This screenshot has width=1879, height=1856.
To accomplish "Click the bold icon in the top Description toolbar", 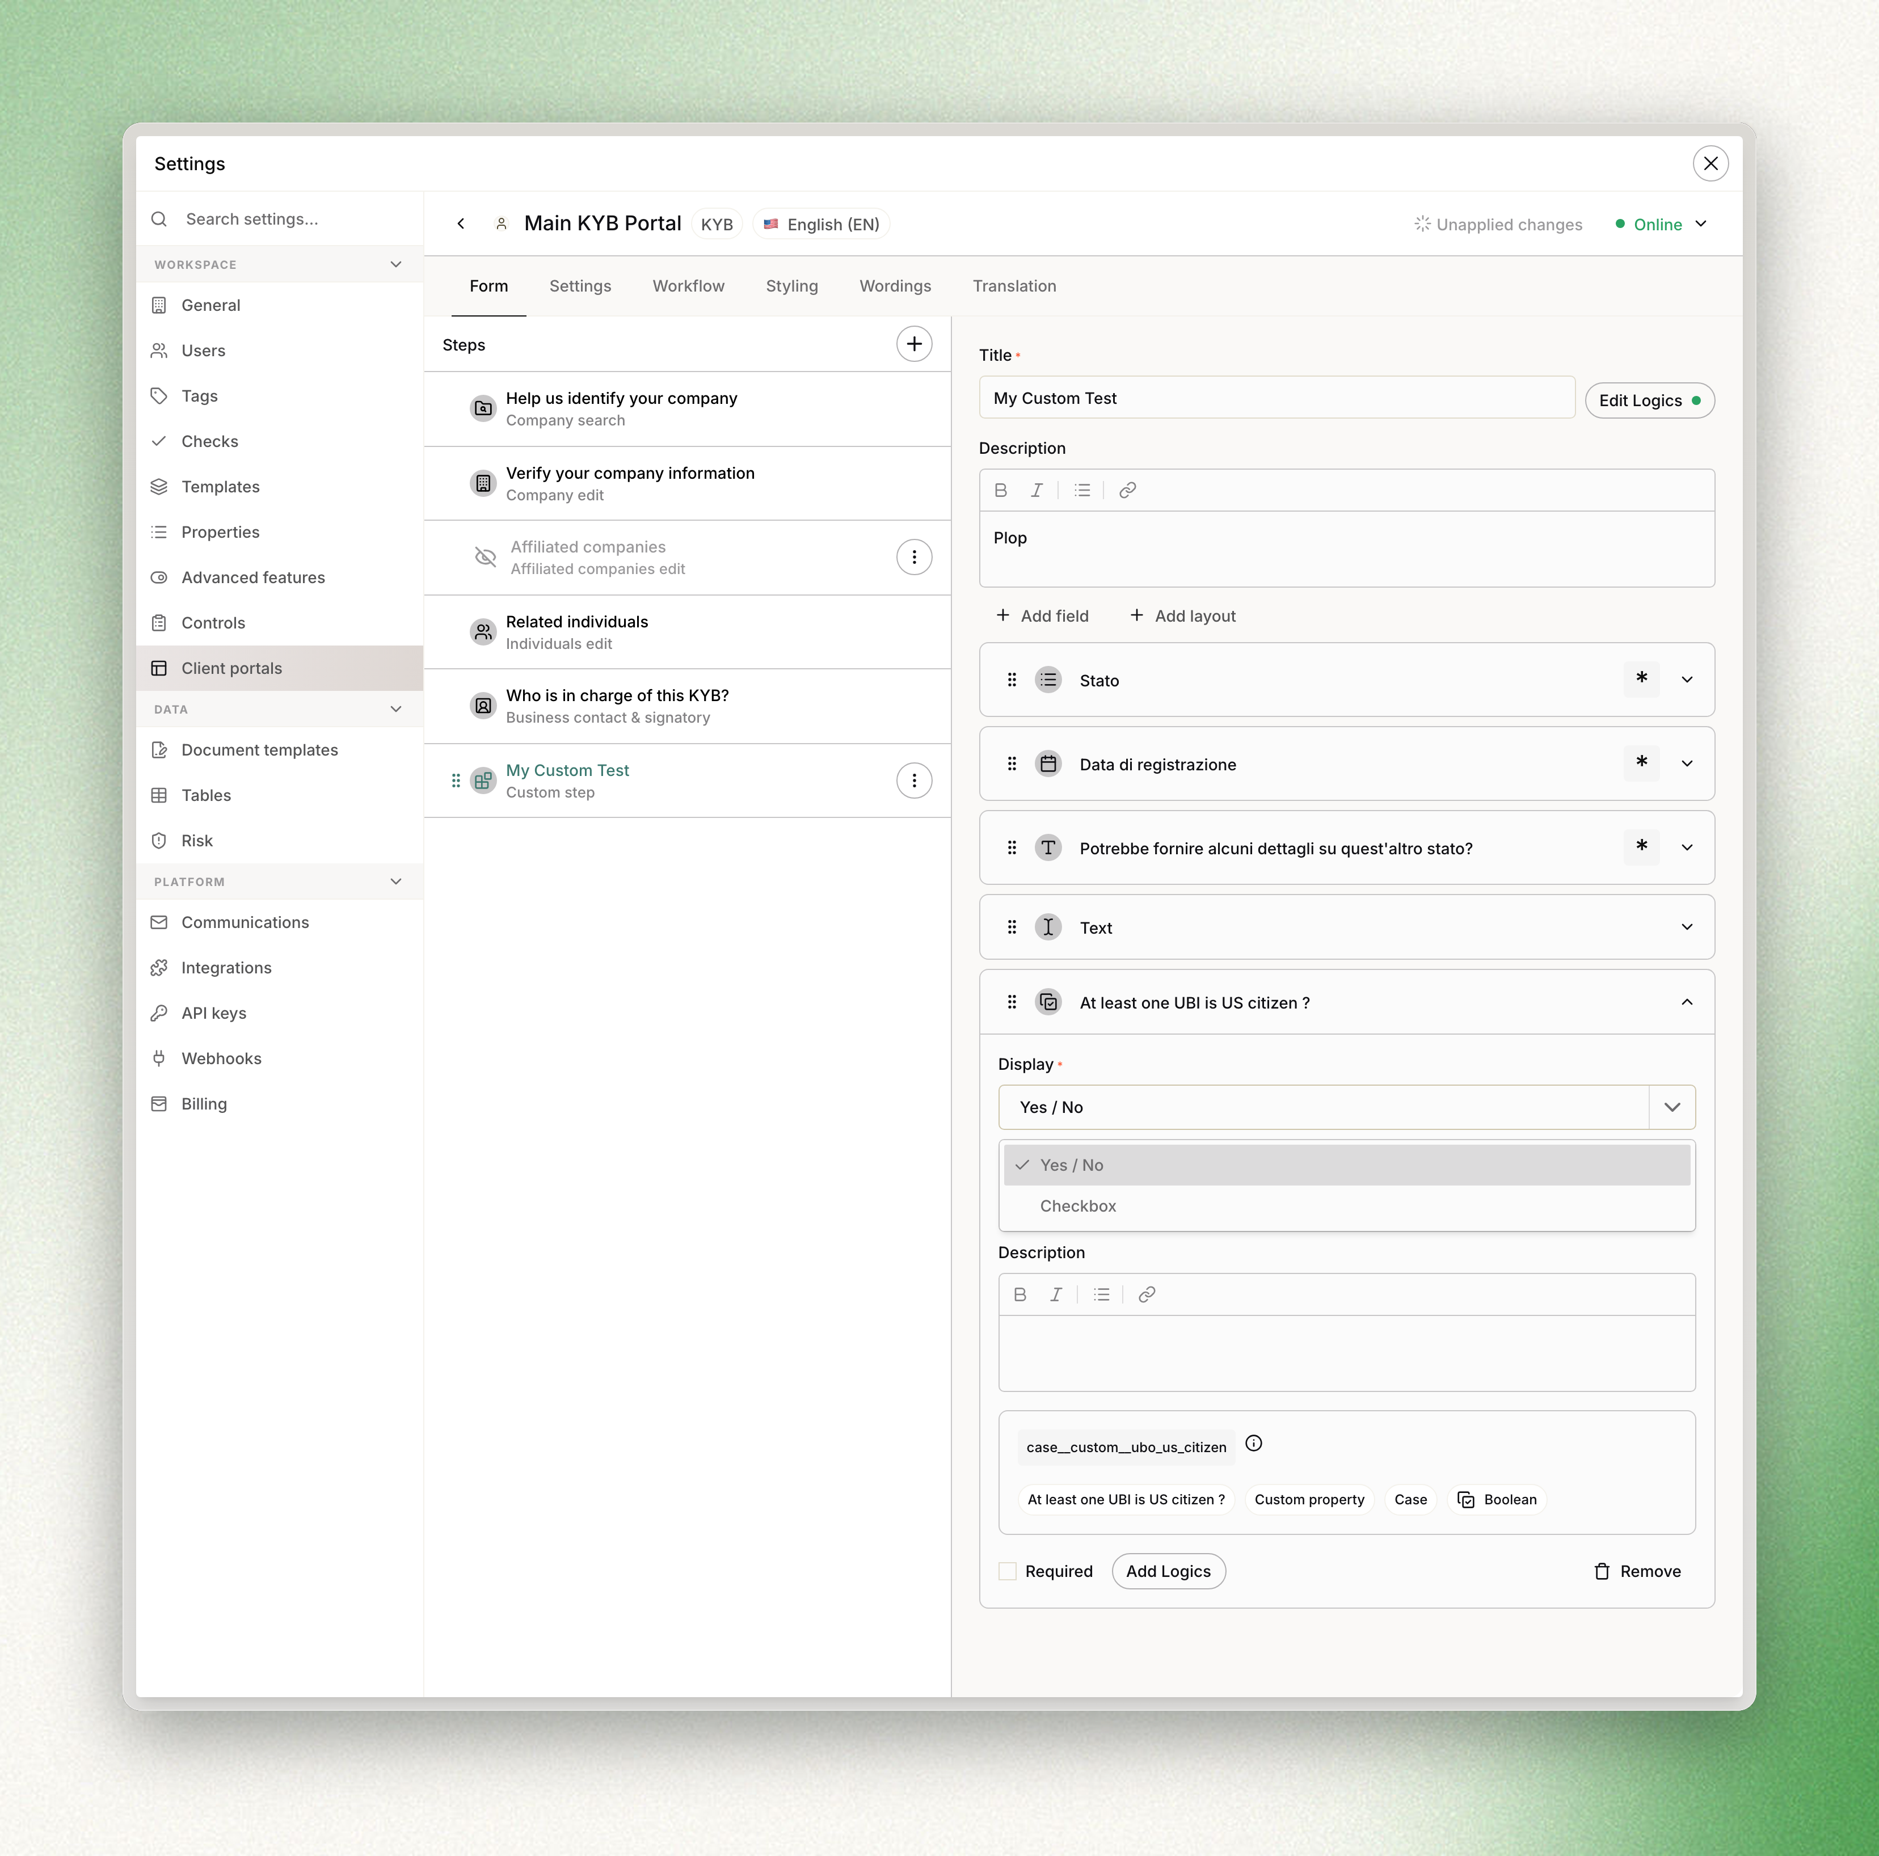I will click(1001, 490).
